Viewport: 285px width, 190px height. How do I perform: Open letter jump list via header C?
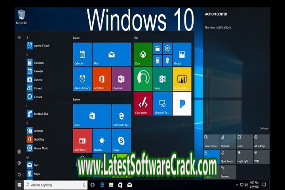tap(27, 55)
